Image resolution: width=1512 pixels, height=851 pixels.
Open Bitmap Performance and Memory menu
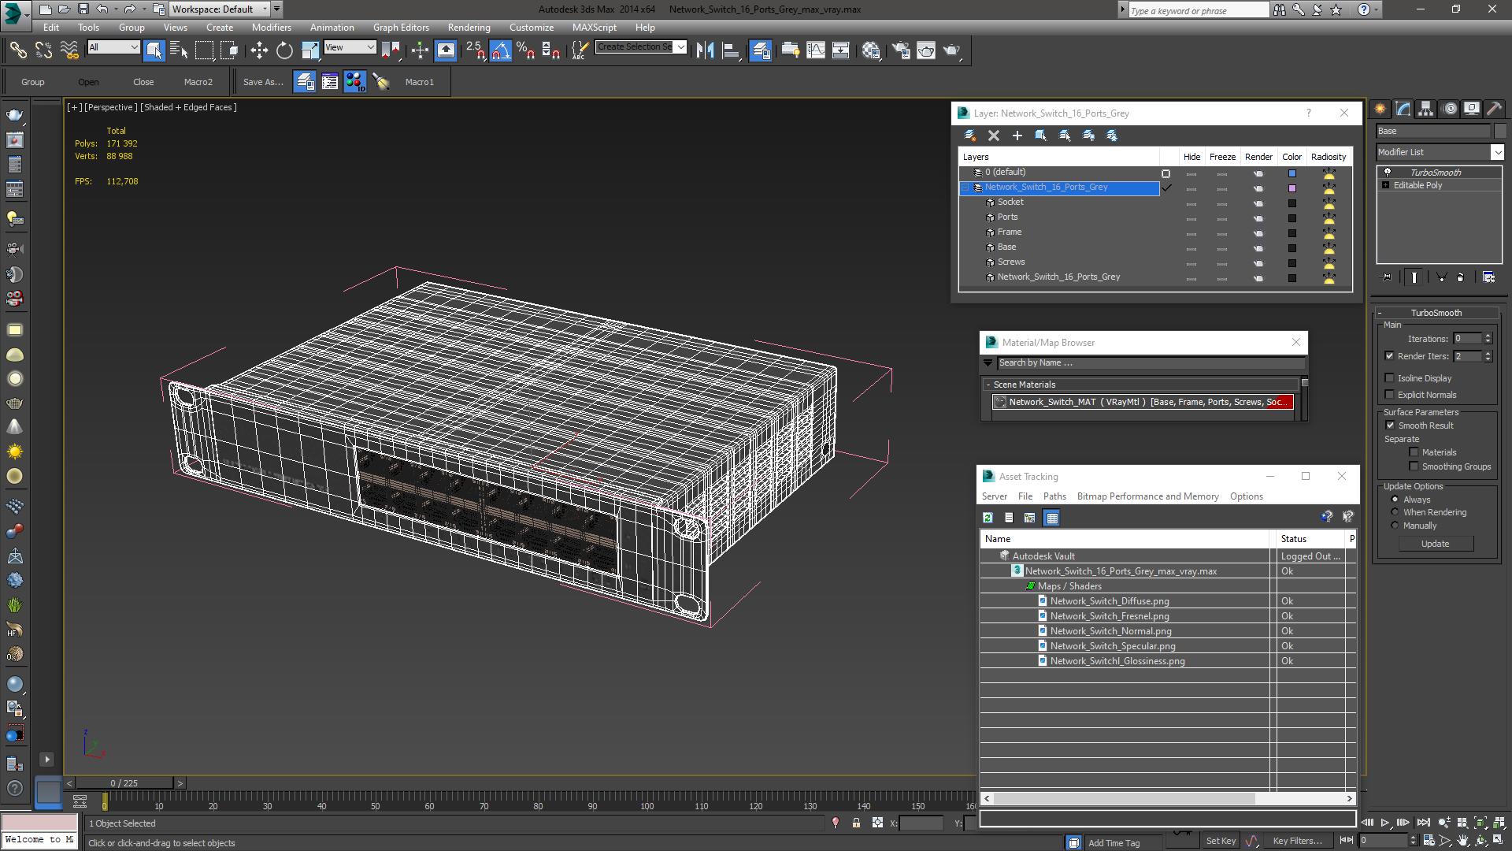(x=1147, y=496)
